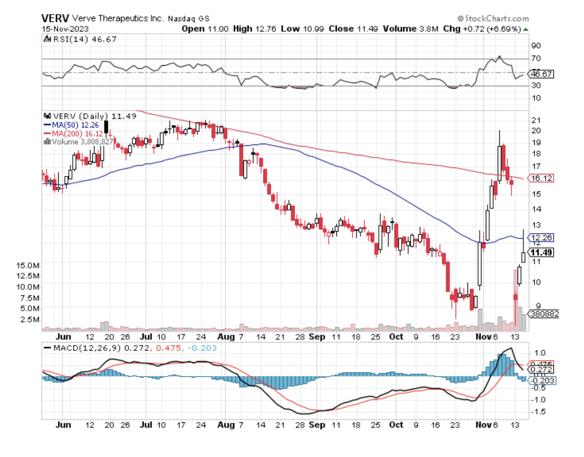
Task: Click the 15-Nov-2023 date label
Action: pos(65,29)
